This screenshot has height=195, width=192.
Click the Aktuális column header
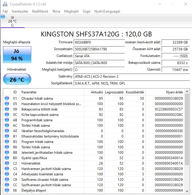coord(94,92)
